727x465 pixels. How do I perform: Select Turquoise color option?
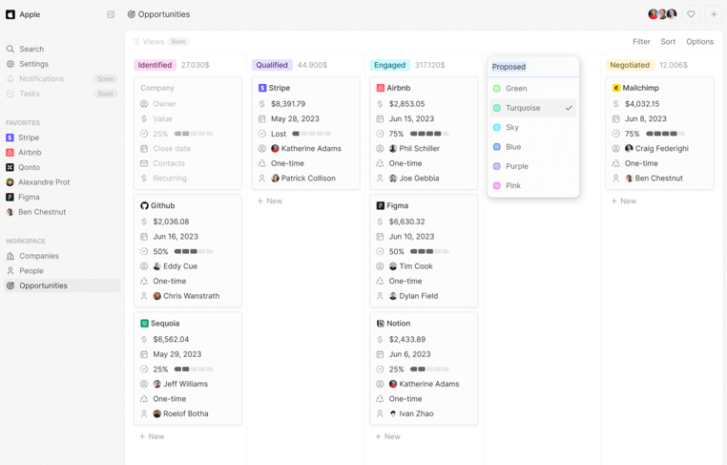click(x=533, y=108)
